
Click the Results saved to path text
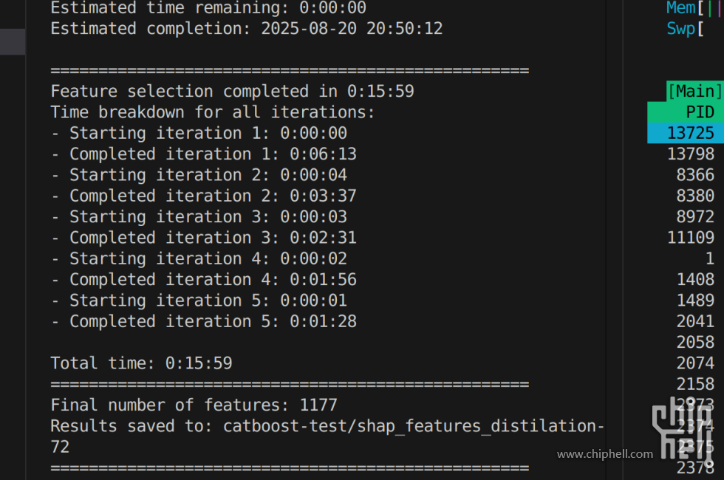[327, 436]
